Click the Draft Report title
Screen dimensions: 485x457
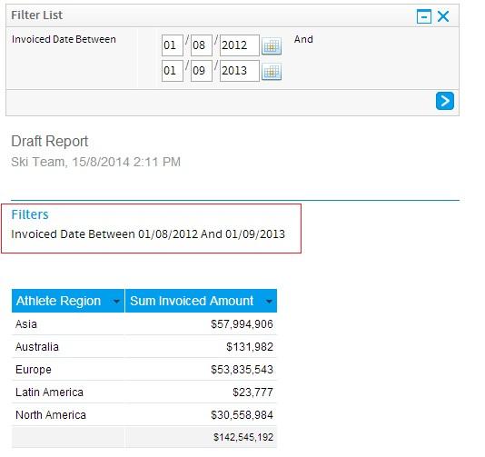point(50,141)
